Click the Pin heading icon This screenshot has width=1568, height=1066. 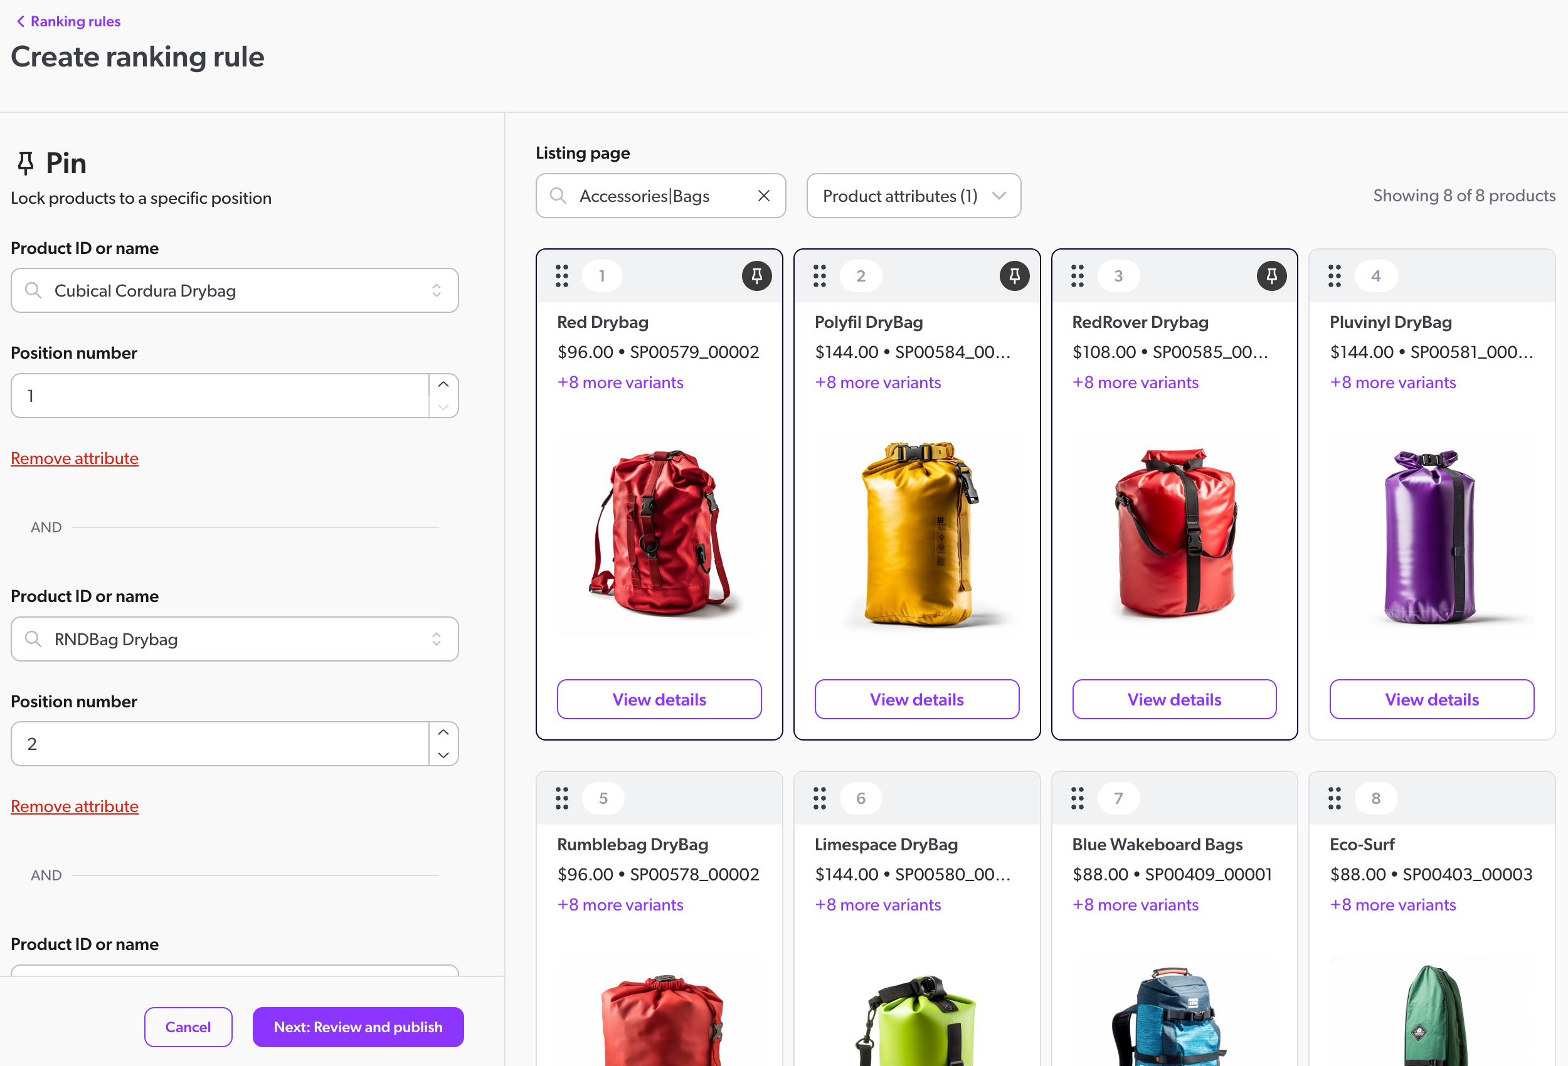click(x=26, y=163)
